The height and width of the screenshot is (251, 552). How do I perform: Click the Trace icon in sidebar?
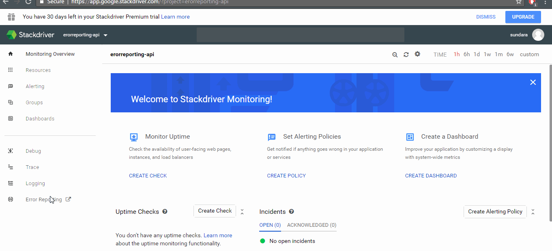(x=11, y=167)
